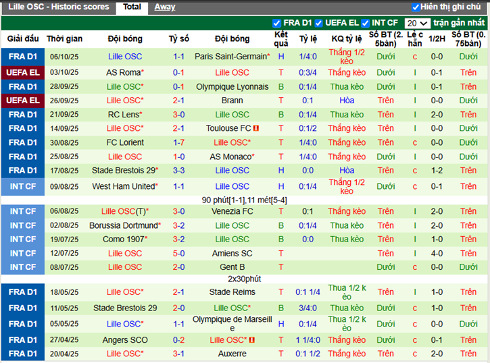Toggle the Hiển thị ghi chú checkbox
The image size is (490, 363).
click(416, 7)
